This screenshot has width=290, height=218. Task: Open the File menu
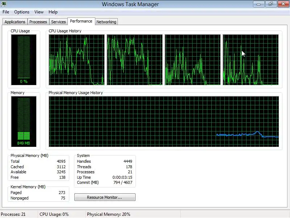6,12
